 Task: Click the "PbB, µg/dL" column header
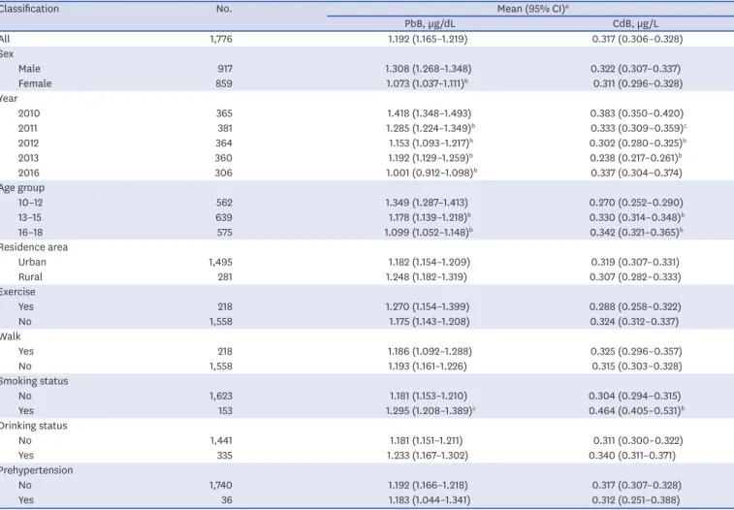[430, 24]
